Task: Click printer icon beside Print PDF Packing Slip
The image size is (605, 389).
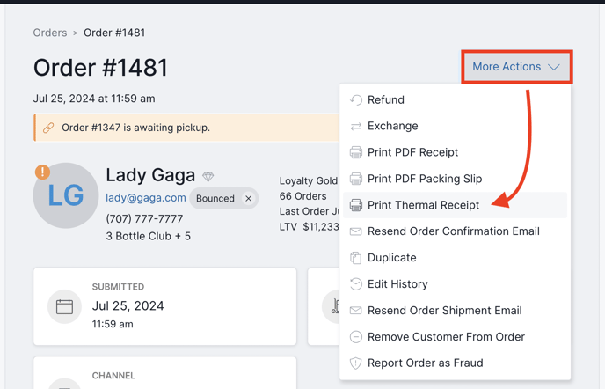Action: pyautogui.click(x=356, y=179)
